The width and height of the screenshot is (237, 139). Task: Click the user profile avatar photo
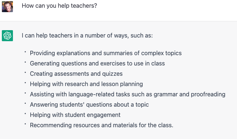point(7,7)
